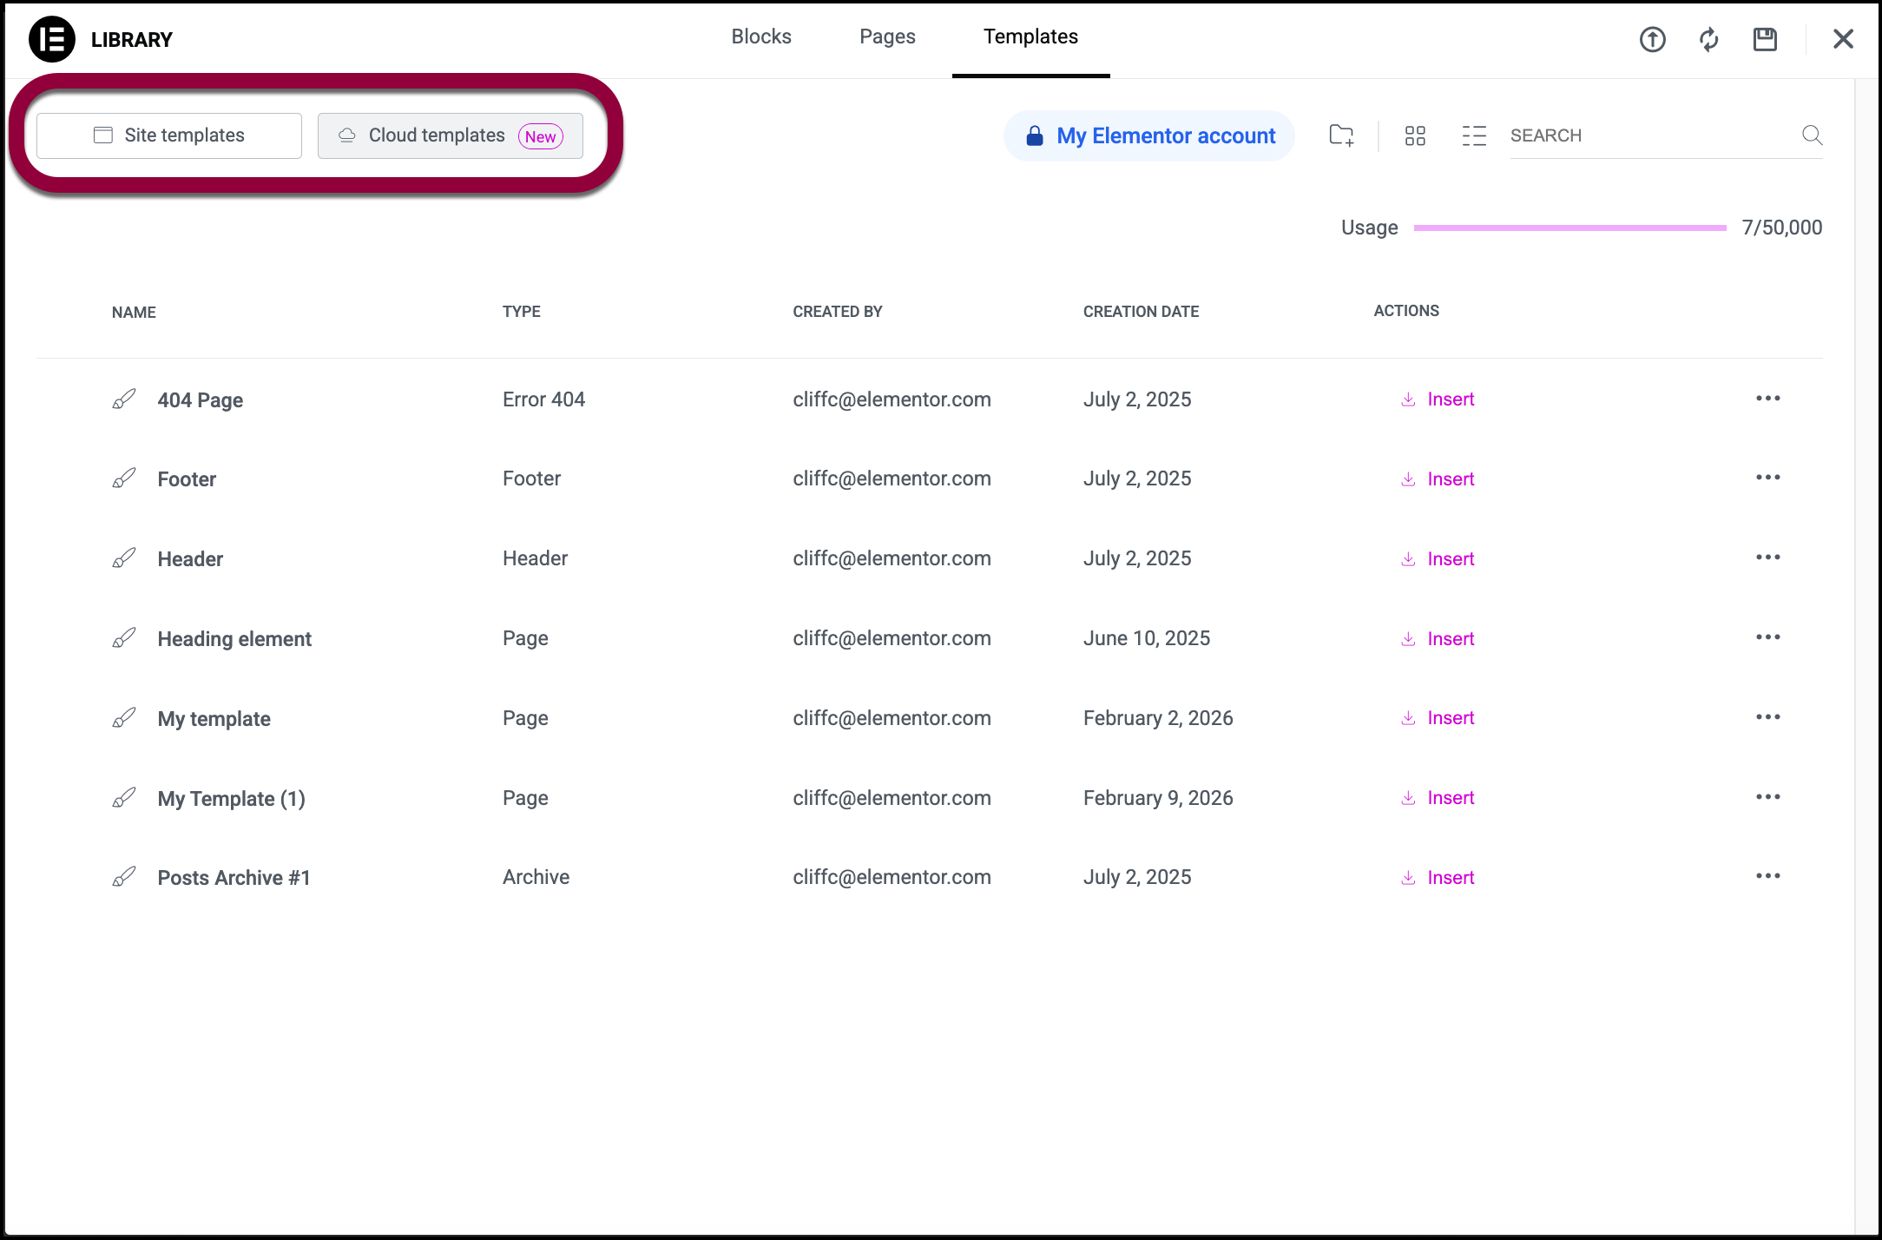1882x1240 pixels.
Task: Click the upload template arrow icon
Action: (1652, 39)
